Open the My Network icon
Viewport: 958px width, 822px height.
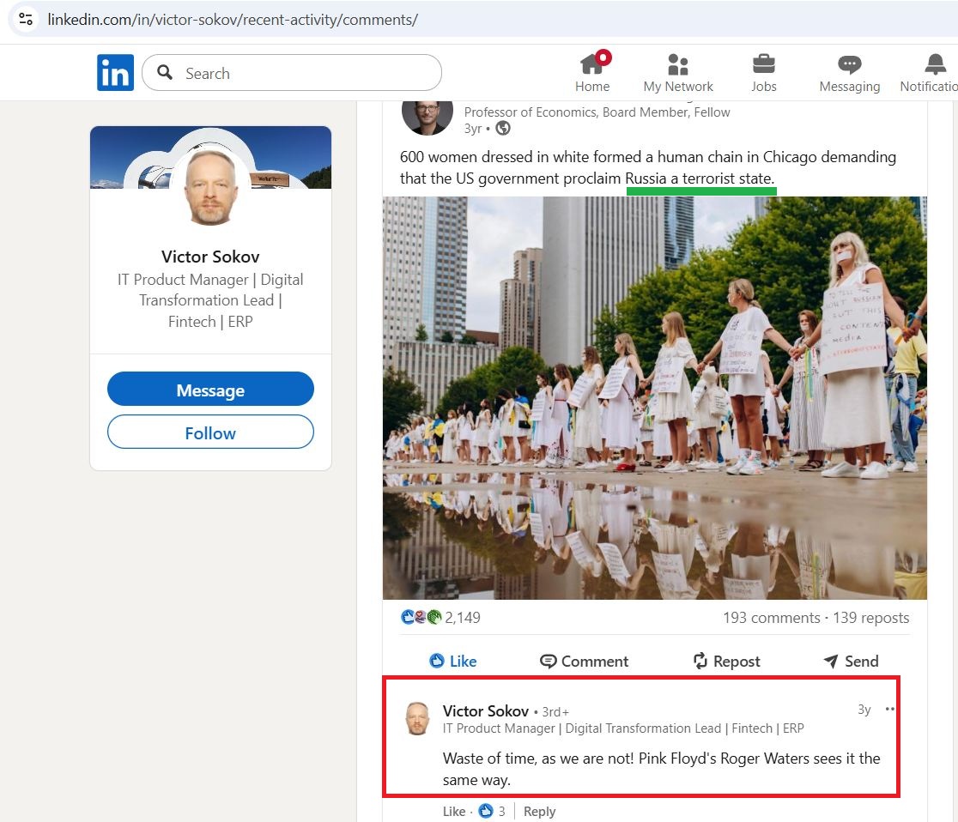click(x=677, y=64)
